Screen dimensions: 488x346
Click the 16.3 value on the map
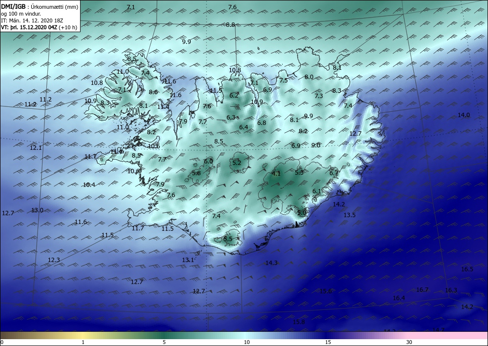pos(451,290)
